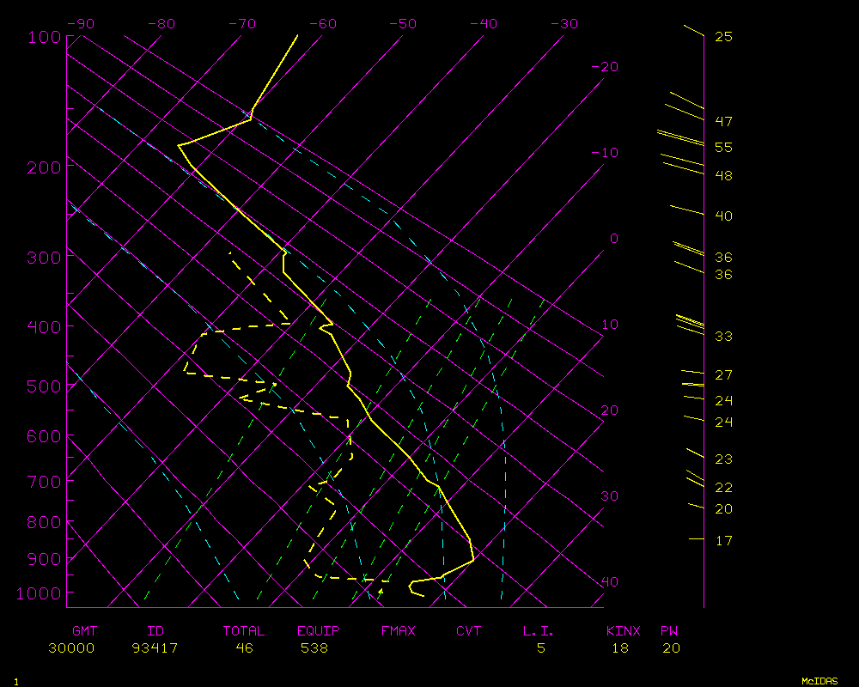Click the CVT column header

pos(469,631)
